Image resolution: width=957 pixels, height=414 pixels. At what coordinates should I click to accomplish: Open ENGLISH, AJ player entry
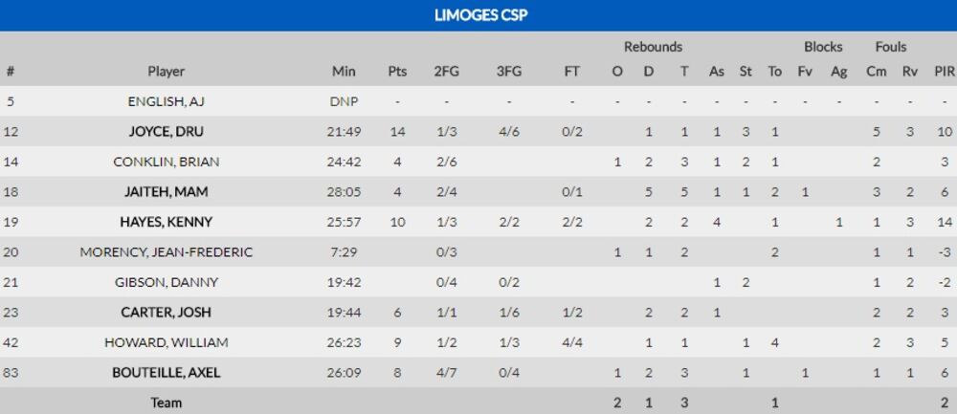[x=166, y=101]
